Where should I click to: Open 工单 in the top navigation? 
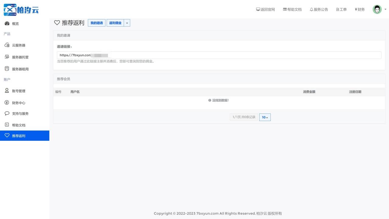pos(341,9)
